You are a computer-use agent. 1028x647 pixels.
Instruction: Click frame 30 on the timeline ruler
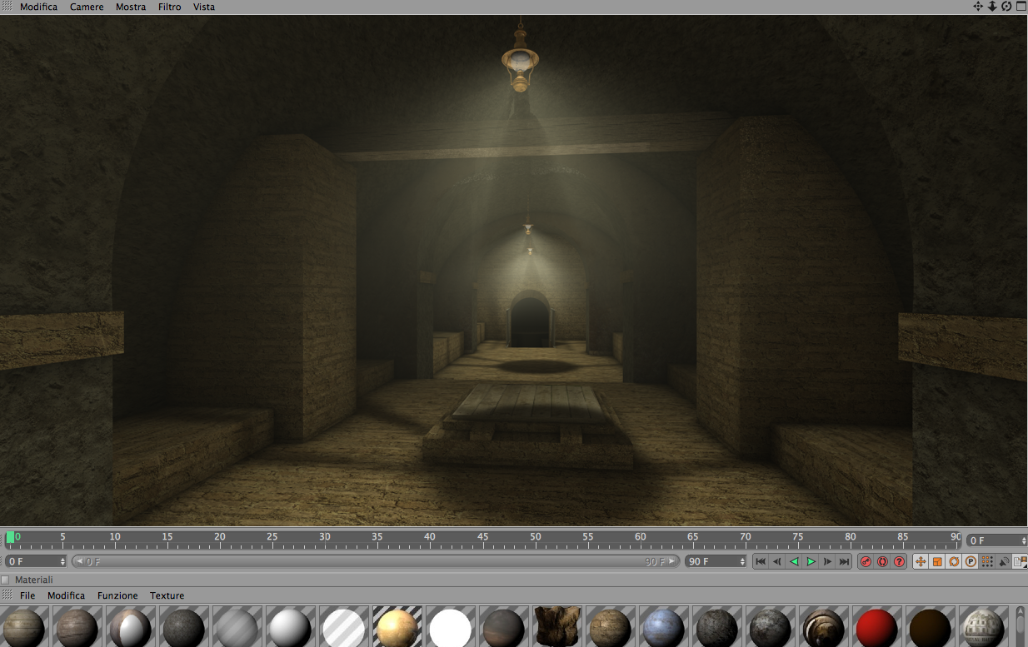[325, 537]
